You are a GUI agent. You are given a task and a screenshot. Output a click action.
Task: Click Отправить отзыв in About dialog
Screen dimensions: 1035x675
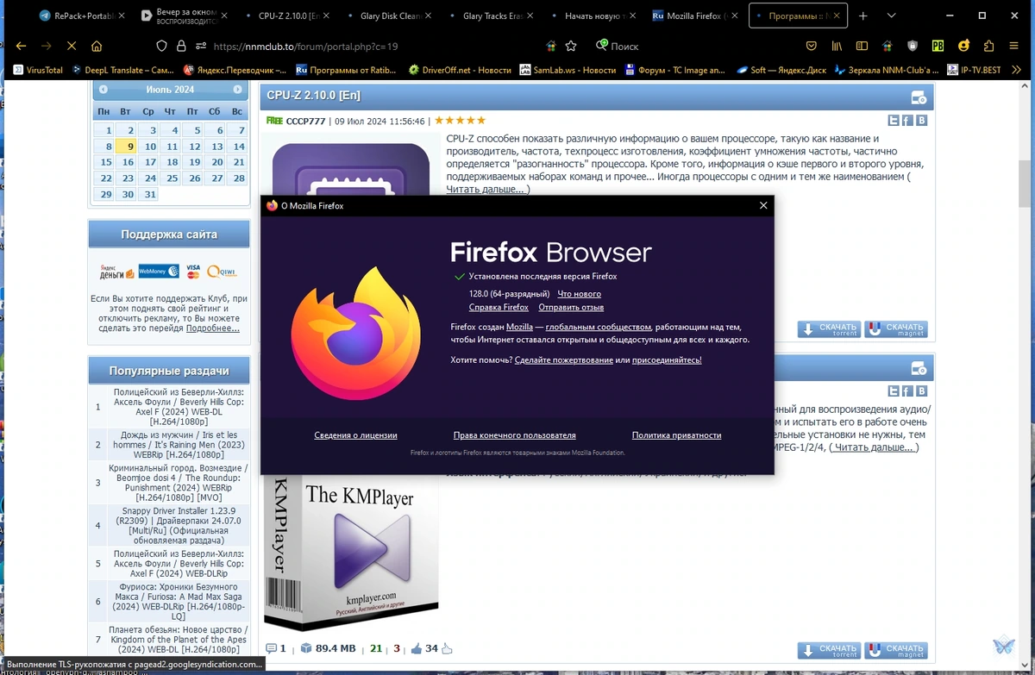click(571, 307)
